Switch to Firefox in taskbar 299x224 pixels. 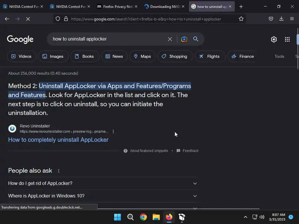click(x=169, y=217)
